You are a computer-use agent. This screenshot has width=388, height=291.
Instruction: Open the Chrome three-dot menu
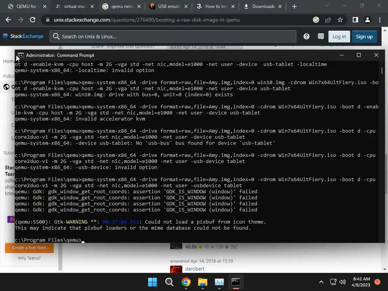pos(380,20)
